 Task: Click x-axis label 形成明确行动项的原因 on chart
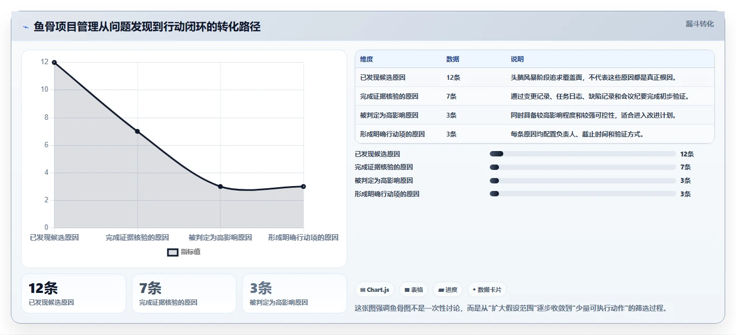[303, 237]
